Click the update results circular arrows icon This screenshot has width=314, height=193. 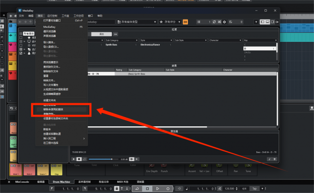click(214, 22)
